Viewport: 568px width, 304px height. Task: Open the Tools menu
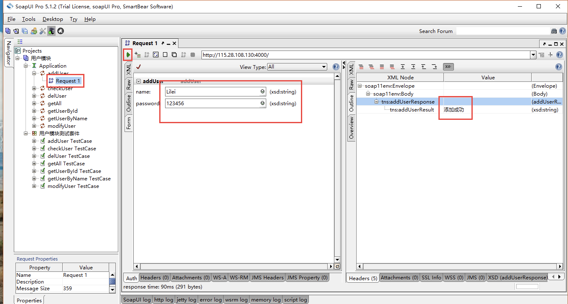[29, 19]
